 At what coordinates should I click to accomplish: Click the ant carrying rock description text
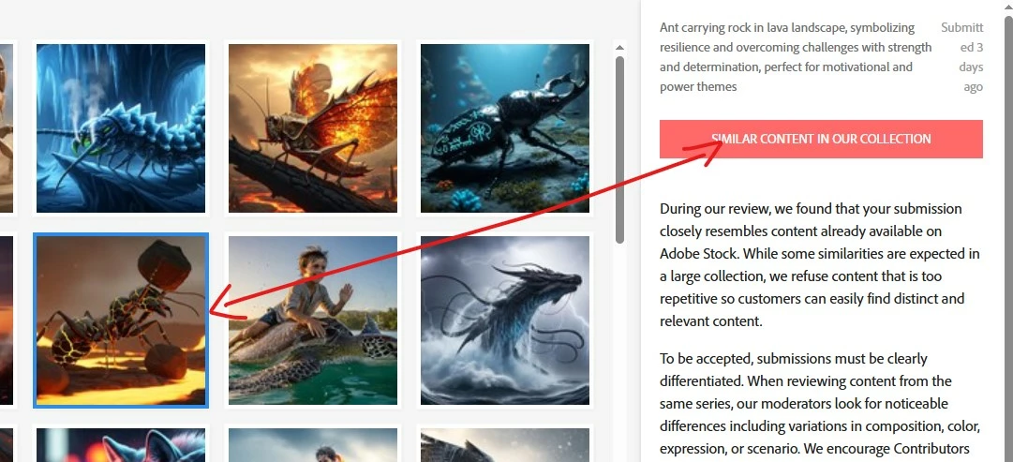(x=796, y=57)
